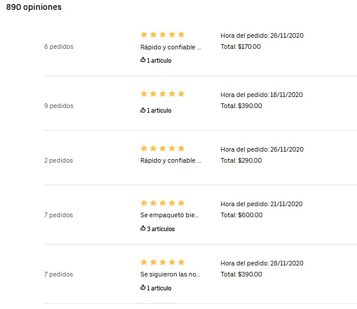
Task: Click thumbs-up icon in the 28/11/2020 review
Action: pyautogui.click(x=143, y=288)
